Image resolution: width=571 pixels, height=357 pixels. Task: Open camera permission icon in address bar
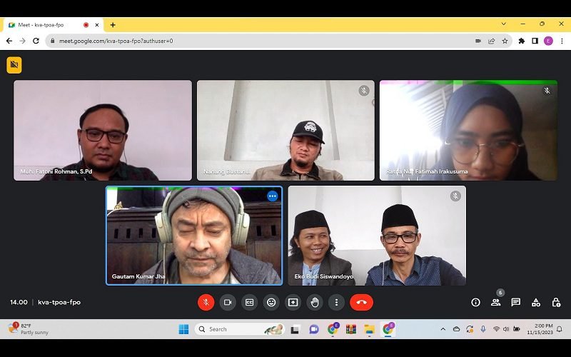(x=478, y=41)
